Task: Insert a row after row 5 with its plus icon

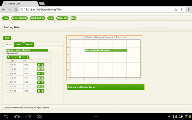Action: coord(42,82)
